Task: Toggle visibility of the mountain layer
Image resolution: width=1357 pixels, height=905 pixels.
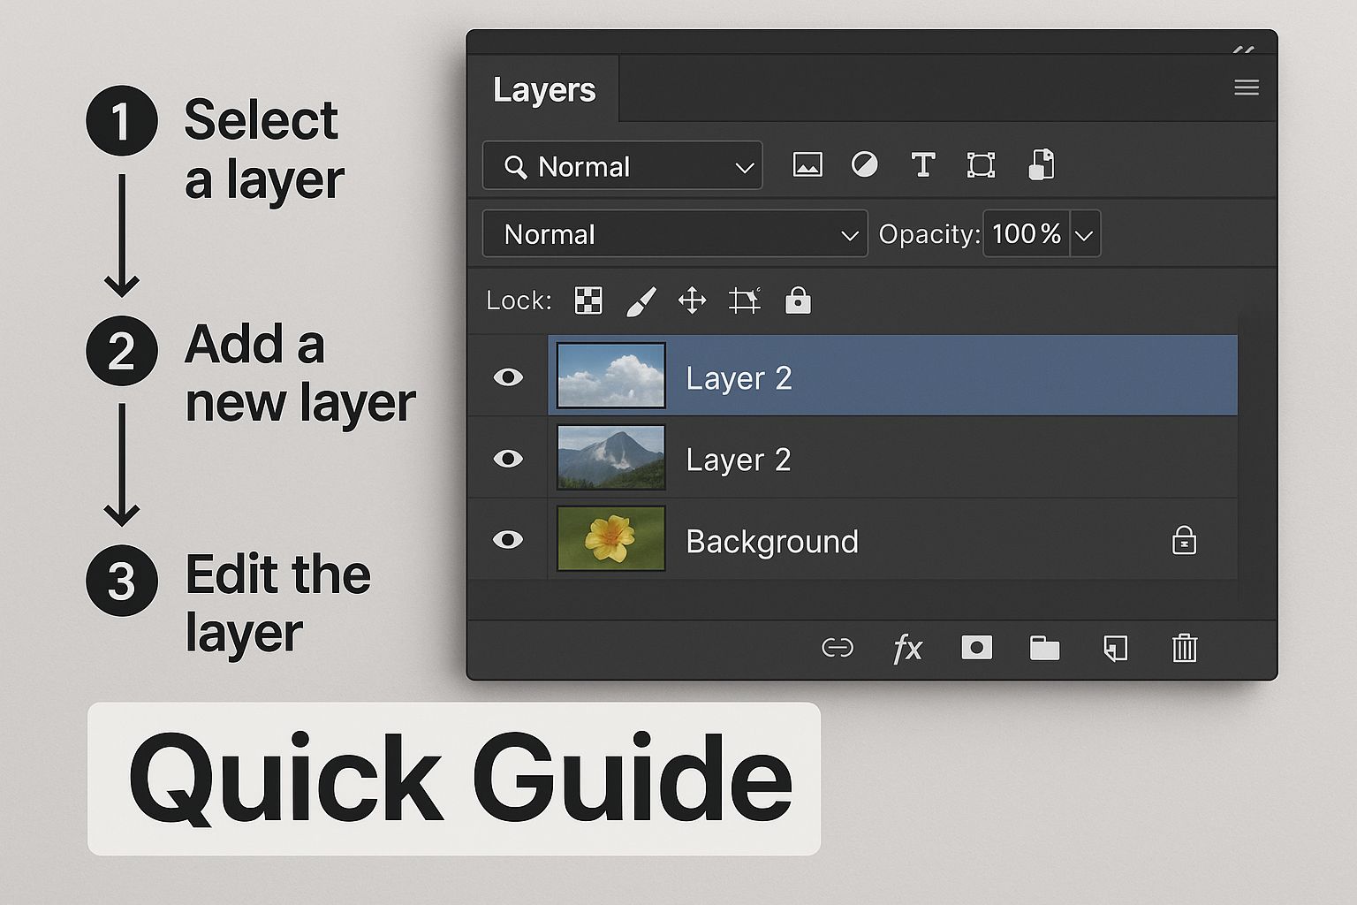Action: point(508,459)
